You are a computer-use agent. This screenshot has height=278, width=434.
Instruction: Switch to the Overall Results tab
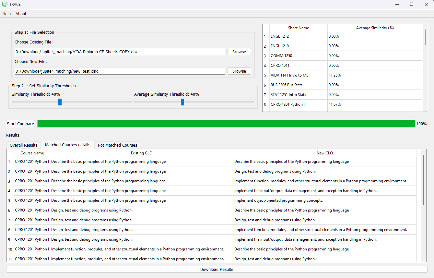pos(24,145)
